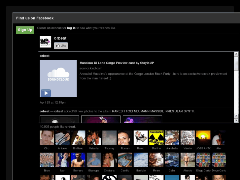
Task: Click the name Ciro
Action: [x=47, y=148]
